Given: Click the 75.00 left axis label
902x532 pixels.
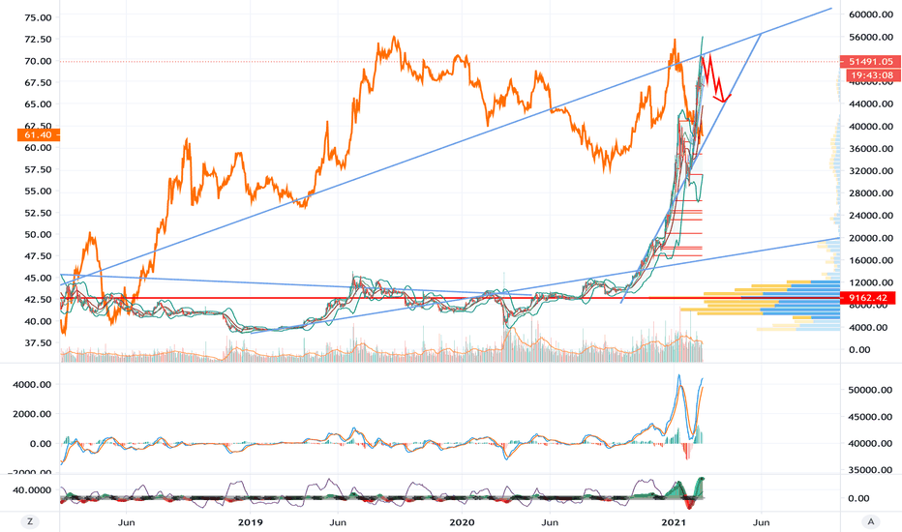Looking at the screenshot, I should (x=38, y=17).
